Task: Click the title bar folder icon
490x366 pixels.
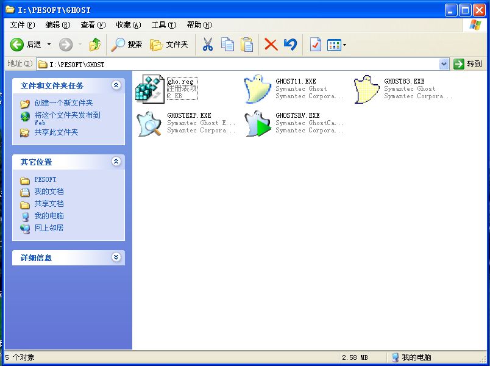Action: coord(10,10)
